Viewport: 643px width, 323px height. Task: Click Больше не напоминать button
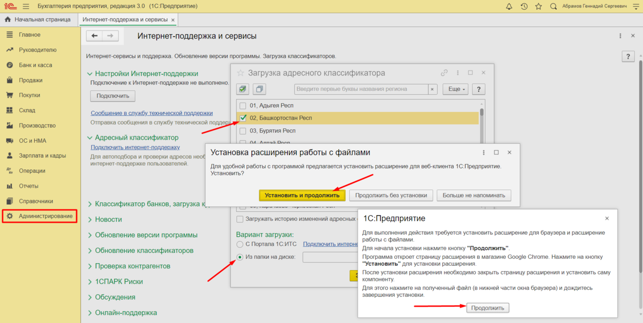[x=474, y=195]
